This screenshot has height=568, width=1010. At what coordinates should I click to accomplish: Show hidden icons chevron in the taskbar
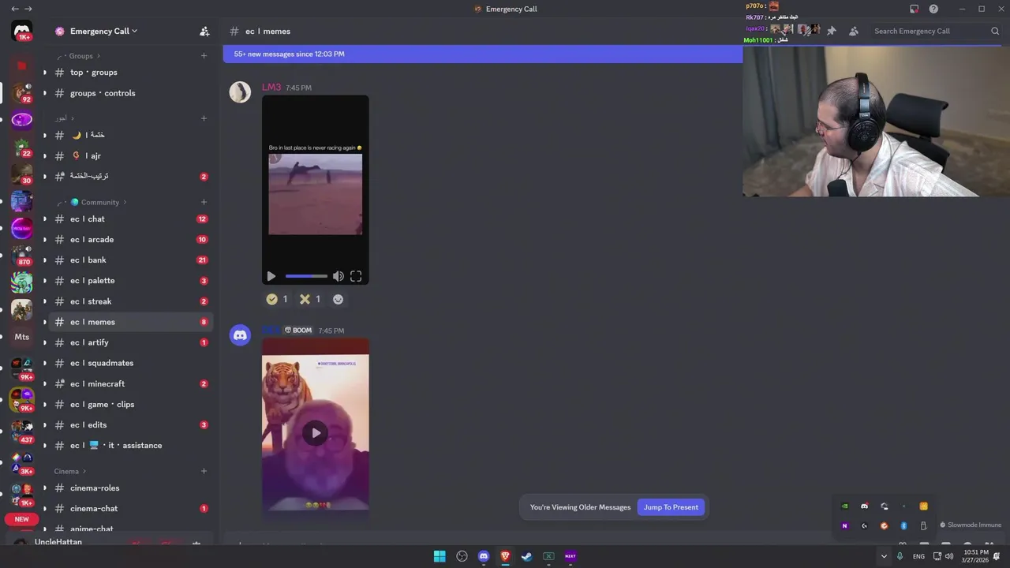point(884,556)
